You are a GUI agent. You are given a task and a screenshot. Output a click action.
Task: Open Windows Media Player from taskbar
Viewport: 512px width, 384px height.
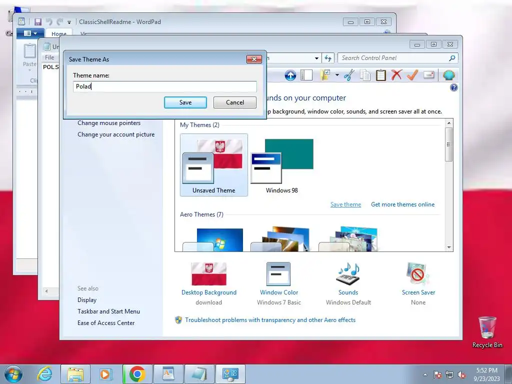click(106, 374)
